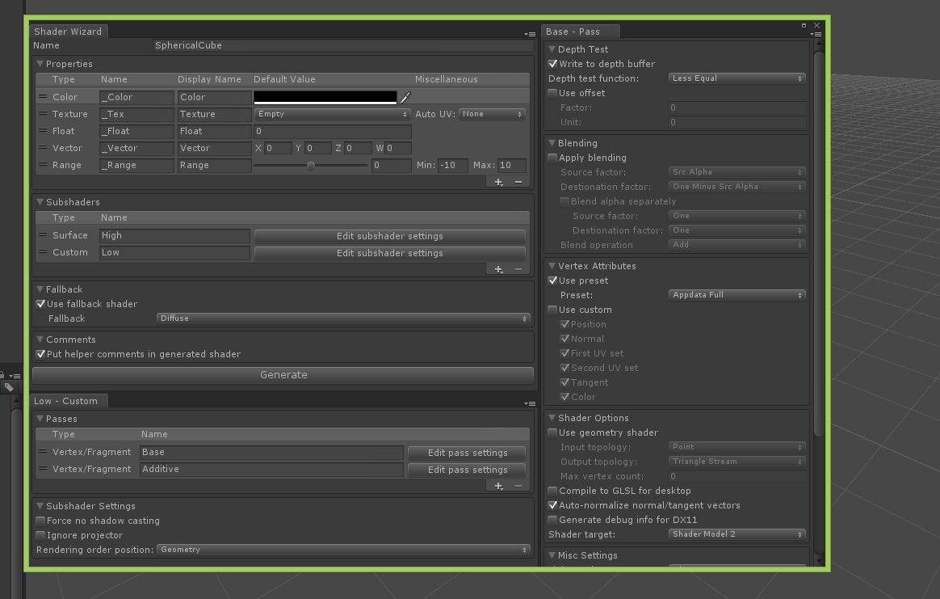Toggle Use fallback shader checkbox

pos(40,304)
